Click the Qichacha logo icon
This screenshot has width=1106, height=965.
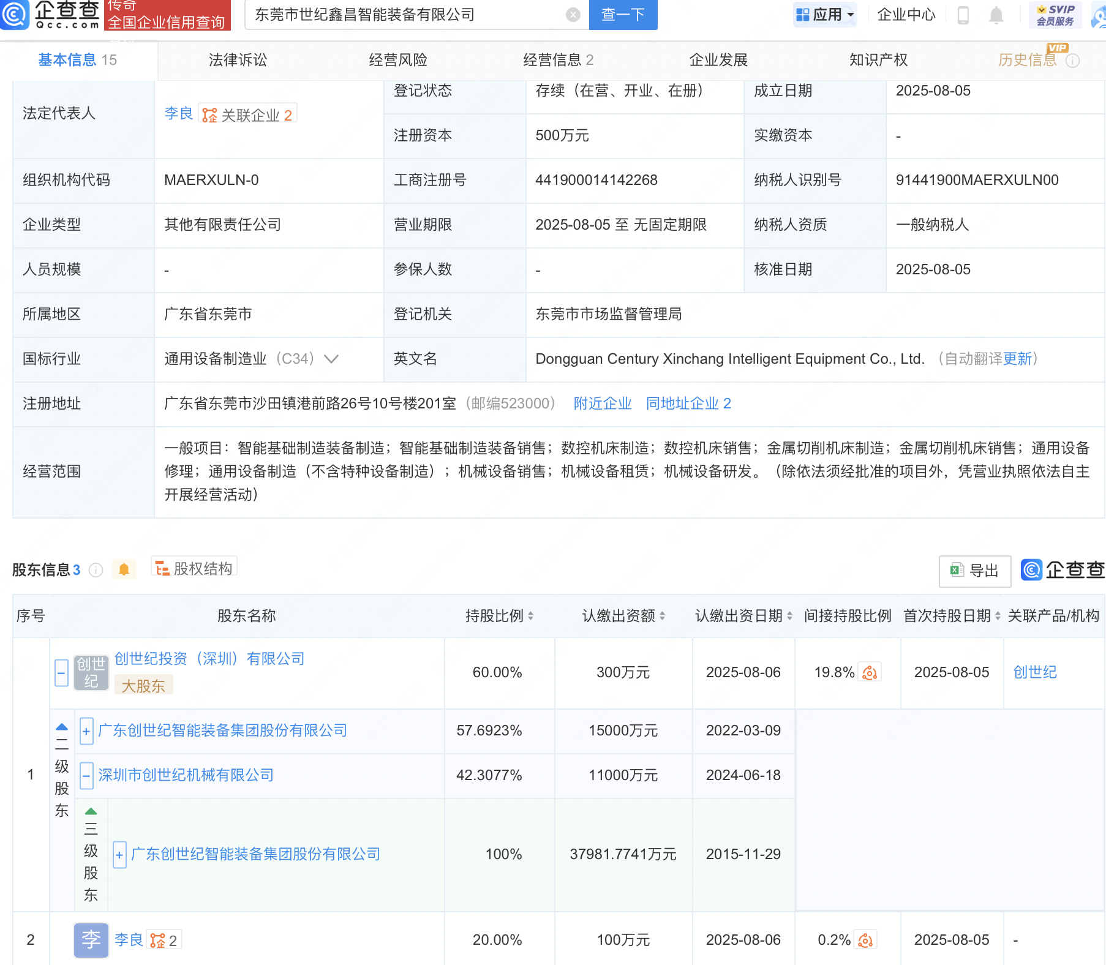click(x=15, y=14)
